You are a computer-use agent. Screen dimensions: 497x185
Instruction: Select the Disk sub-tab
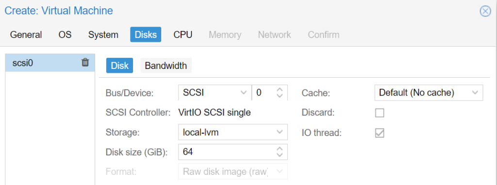tap(119, 66)
